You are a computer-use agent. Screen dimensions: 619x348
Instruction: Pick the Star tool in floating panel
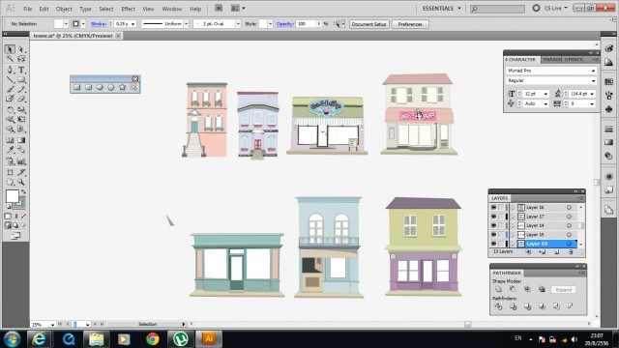[x=123, y=87]
